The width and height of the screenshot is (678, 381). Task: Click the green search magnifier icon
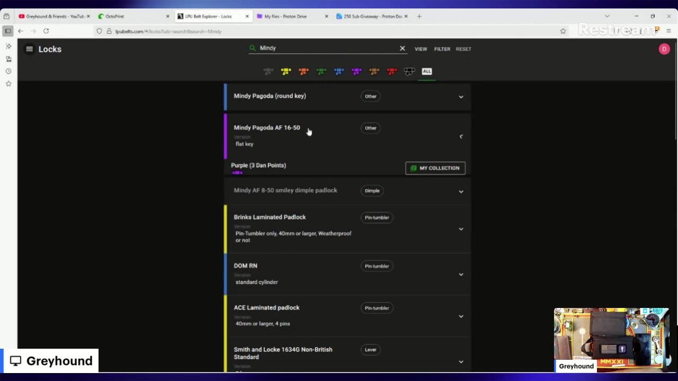point(253,48)
